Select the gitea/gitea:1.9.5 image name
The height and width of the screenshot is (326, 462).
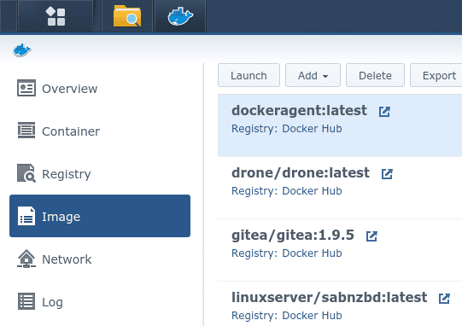tap(293, 236)
